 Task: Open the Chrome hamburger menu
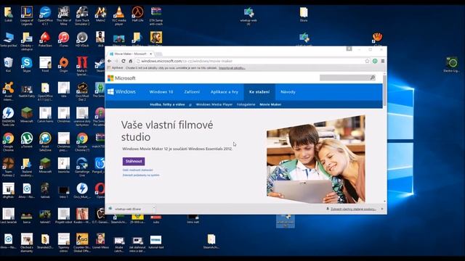coord(383,61)
